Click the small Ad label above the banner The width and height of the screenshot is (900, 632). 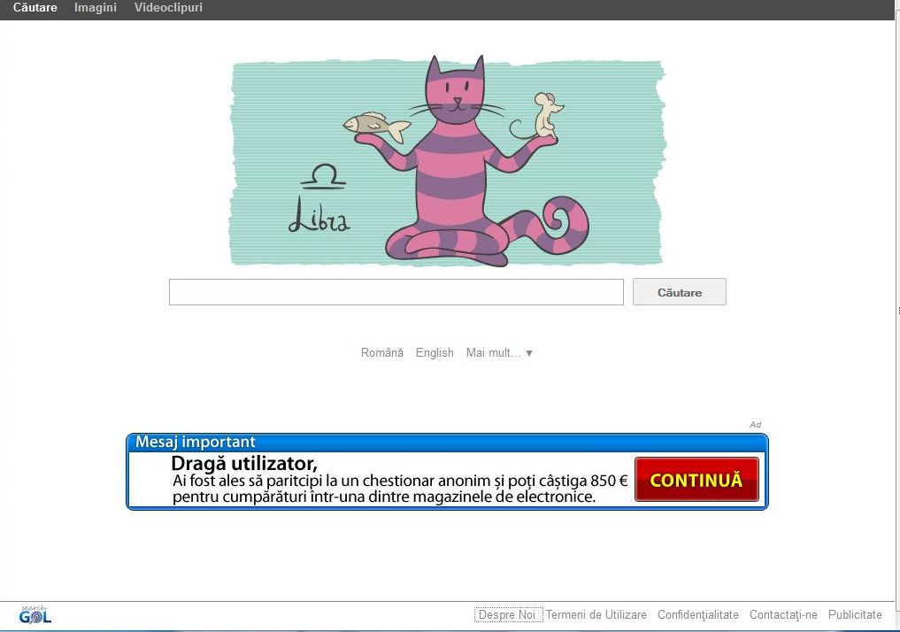[756, 424]
